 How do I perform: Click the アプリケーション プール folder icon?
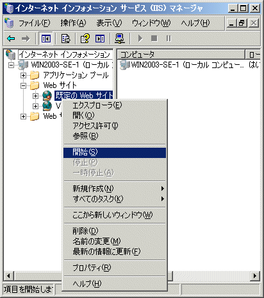[x=35, y=75]
